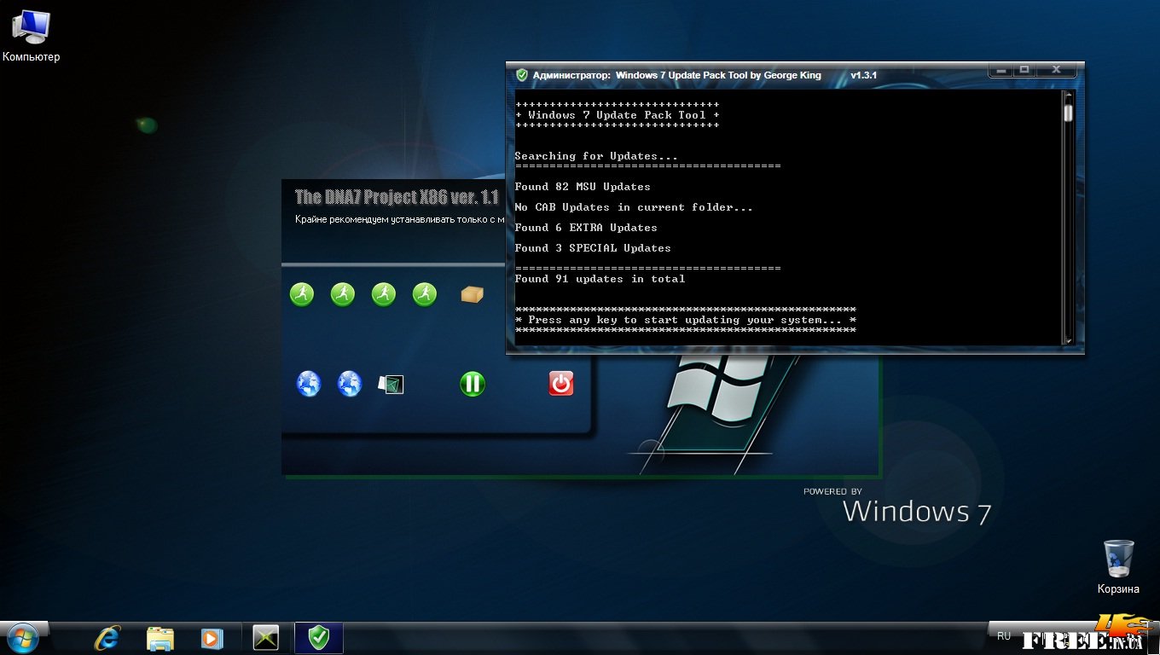1160x655 pixels.
Task: Click the 'Крайне рекомендуем устанавливать' text line
Action: [399, 220]
